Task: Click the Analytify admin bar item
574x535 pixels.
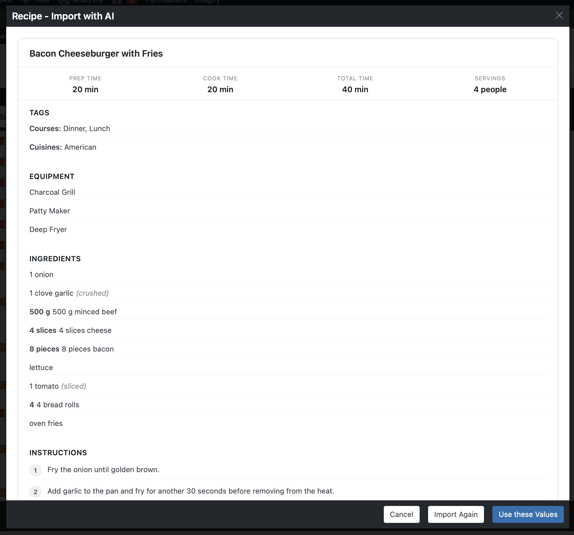Action: (87, 2)
